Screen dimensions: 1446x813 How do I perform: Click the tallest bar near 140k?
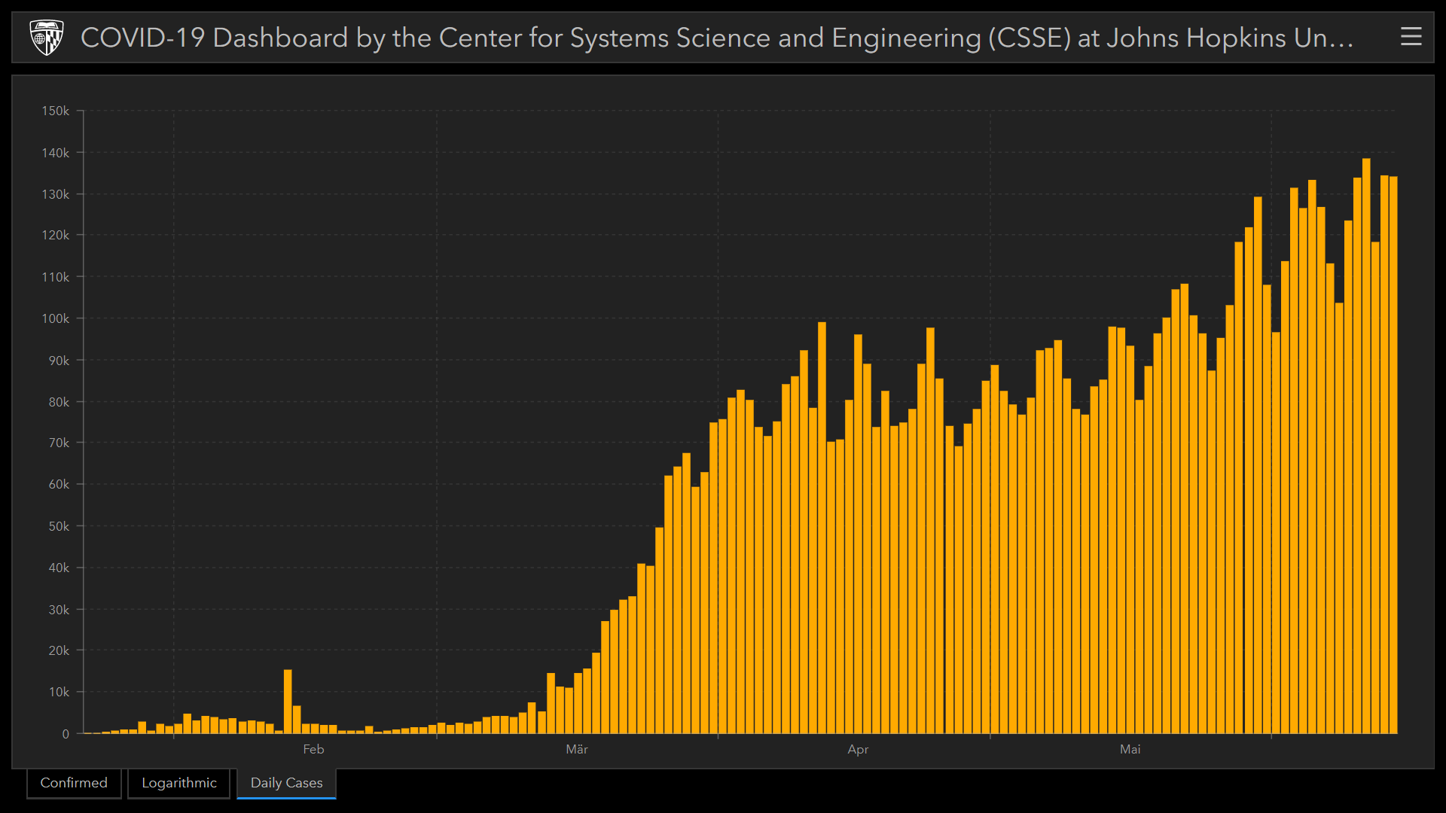tap(1366, 444)
